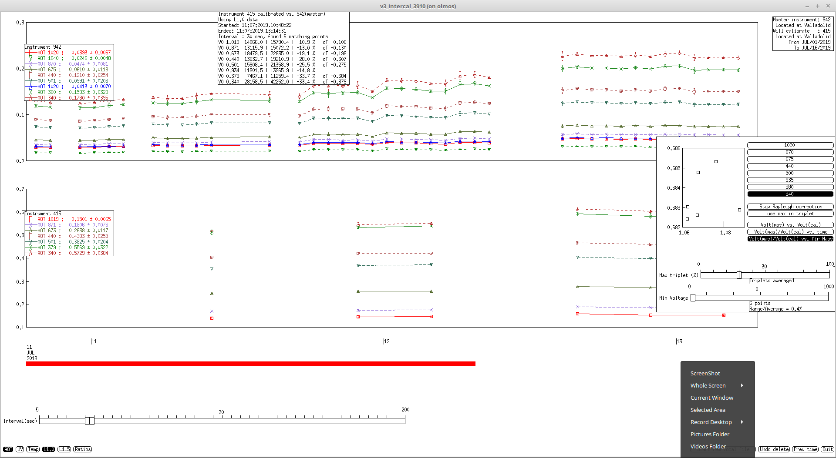This screenshot has width=836, height=458.
Task: Select the 500 wavelength channel button
Action: point(790,173)
